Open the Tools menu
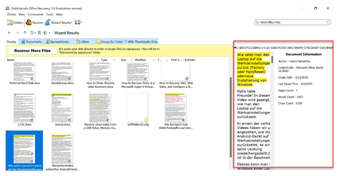The width and height of the screenshot is (346, 176). click(x=50, y=14)
